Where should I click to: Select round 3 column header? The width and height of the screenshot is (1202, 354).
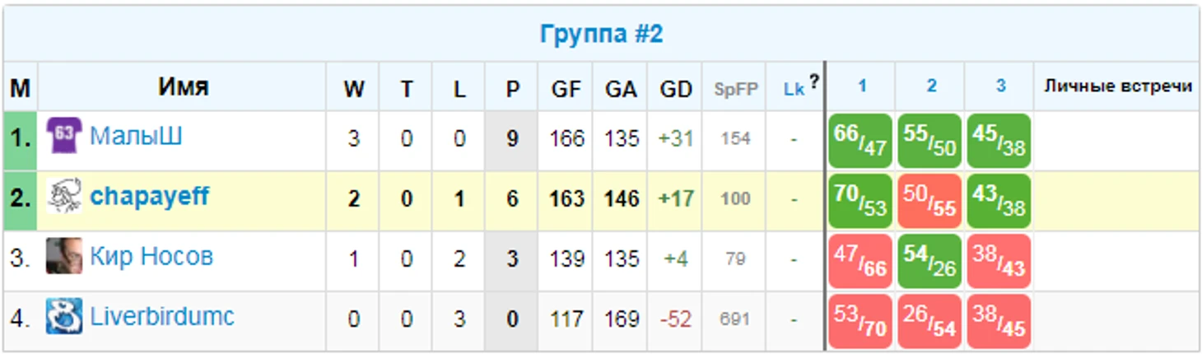pyautogui.click(x=999, y=86)
